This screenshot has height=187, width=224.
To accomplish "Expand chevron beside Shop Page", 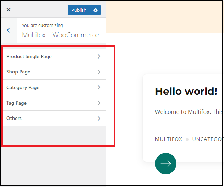I will click(x=99, y=72).
